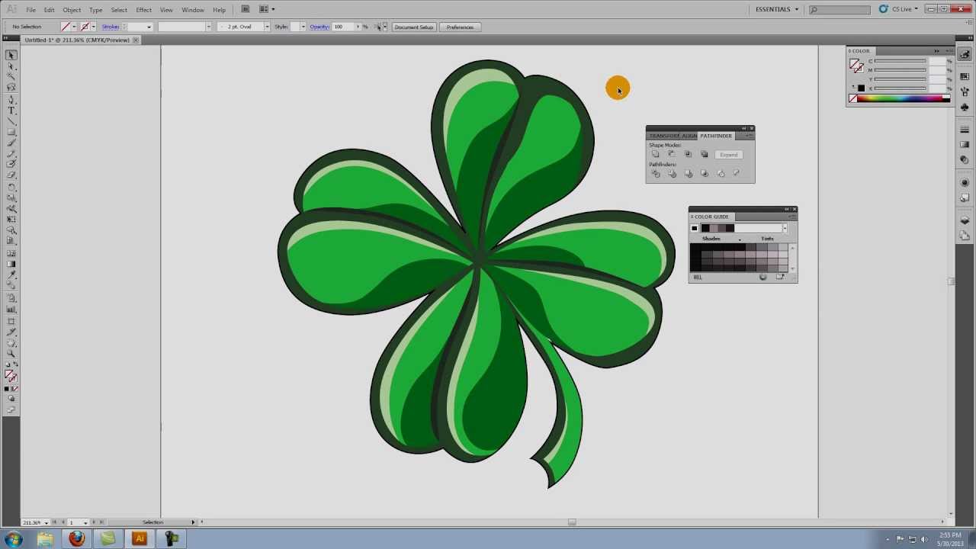Switch to the Transform tab

point(664,136)
